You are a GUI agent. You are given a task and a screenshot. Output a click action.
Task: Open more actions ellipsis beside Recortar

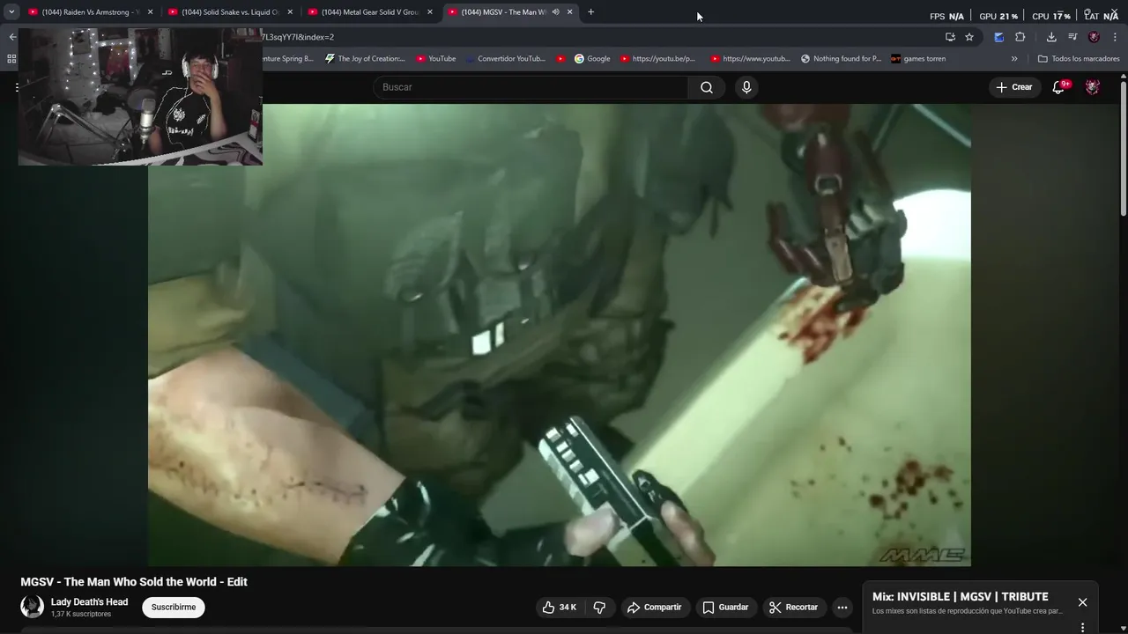point(842,608)
